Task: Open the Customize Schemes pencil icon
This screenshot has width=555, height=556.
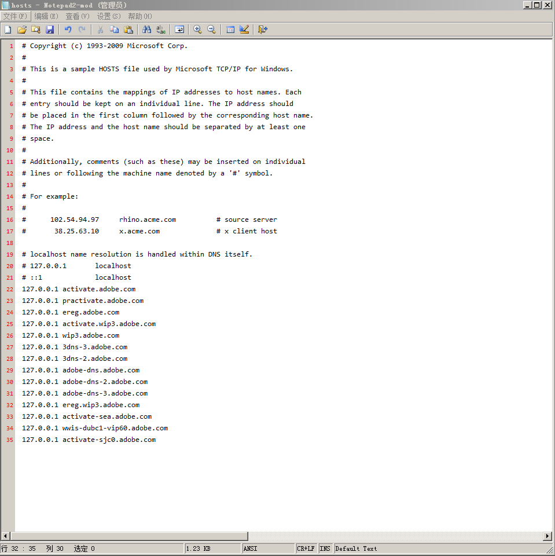Action: (x=244, y=30)
